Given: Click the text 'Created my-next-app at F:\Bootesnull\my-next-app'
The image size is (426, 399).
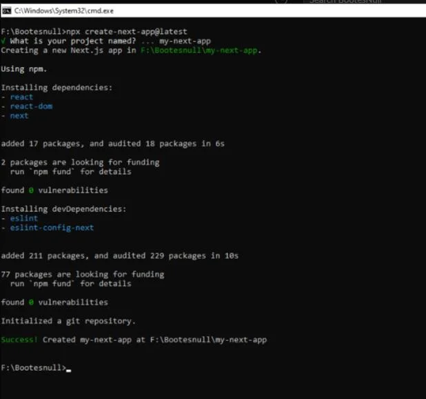Looking at the screenshot, I should (x=154, y=340).
